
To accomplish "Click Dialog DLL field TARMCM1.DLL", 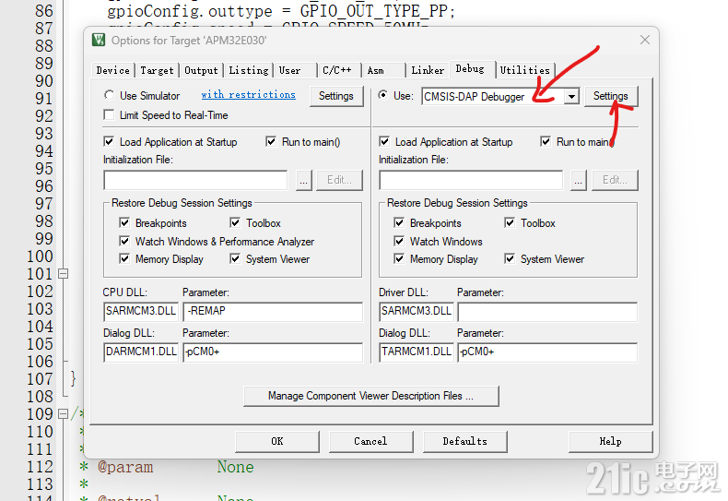I will (417, 352).
